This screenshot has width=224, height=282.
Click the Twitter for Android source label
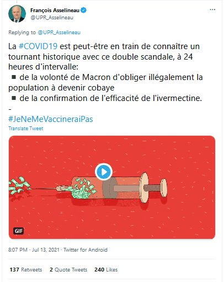(86, 250)
